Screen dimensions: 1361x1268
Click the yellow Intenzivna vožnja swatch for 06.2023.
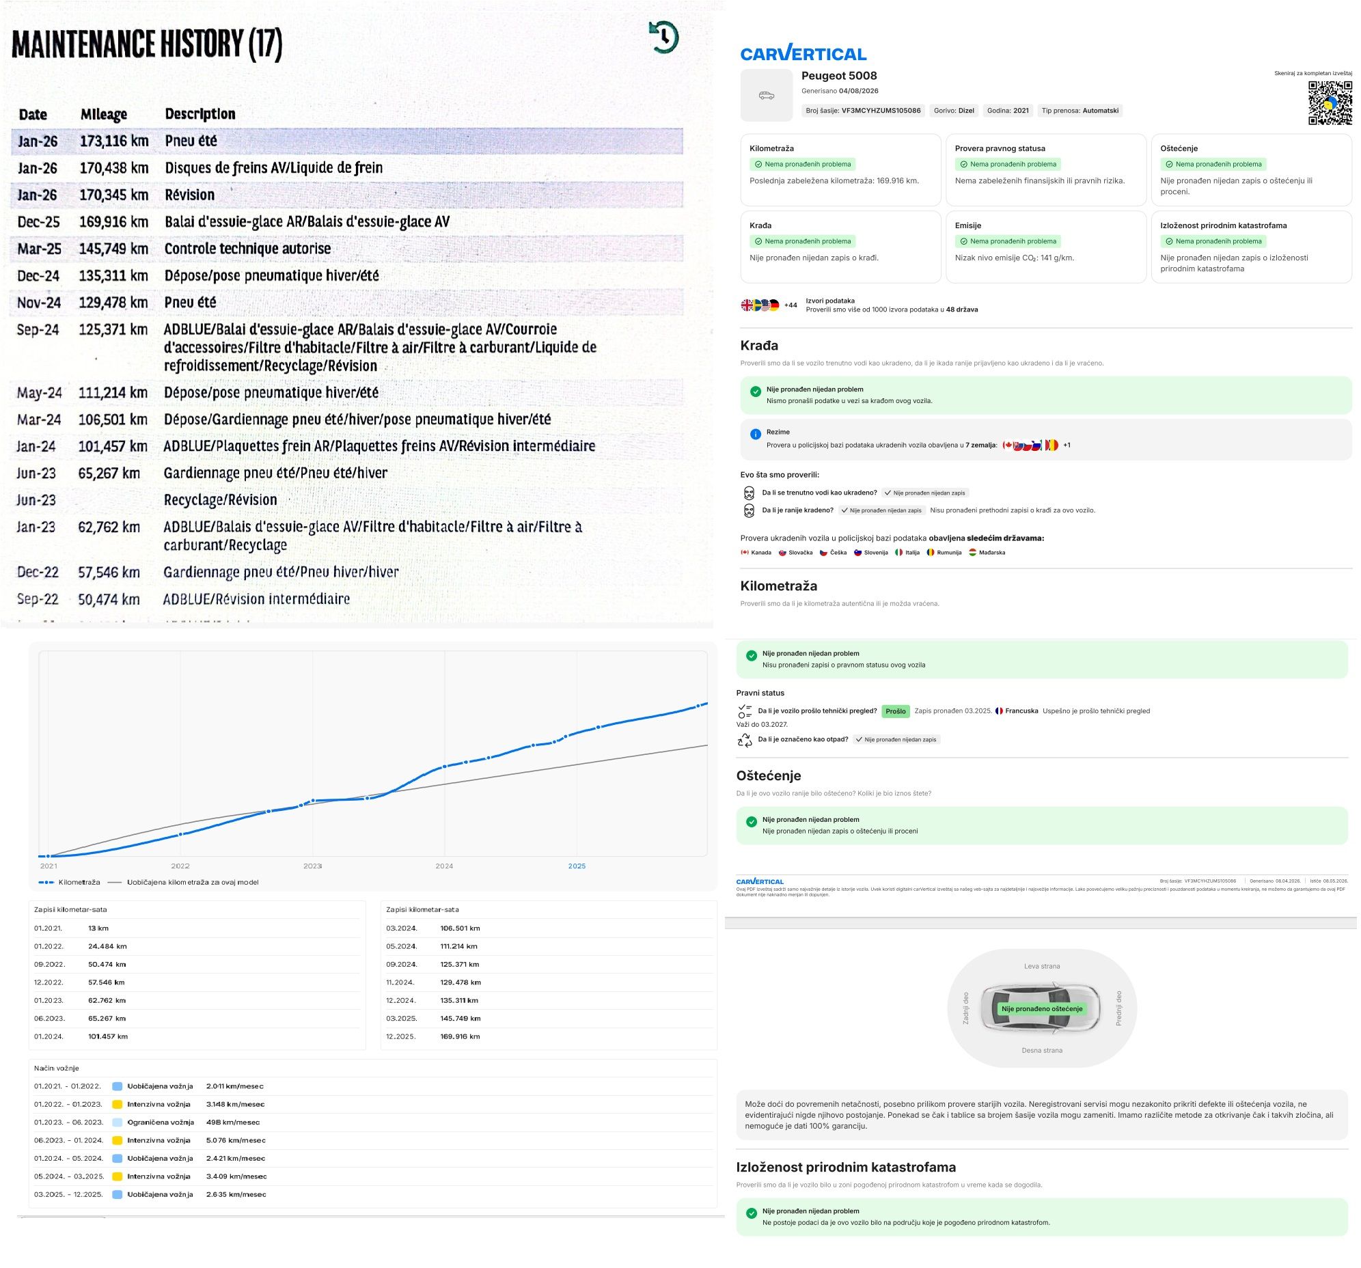pos(117,1140)
